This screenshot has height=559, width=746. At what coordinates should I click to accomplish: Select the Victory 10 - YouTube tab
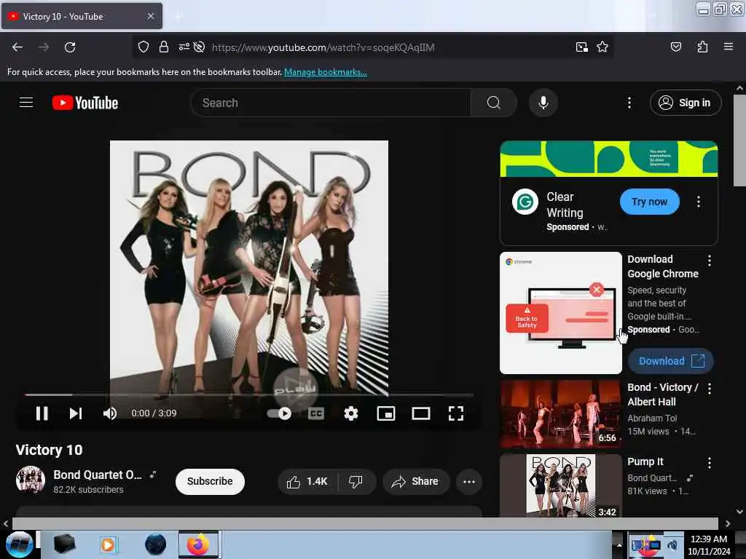82,17
